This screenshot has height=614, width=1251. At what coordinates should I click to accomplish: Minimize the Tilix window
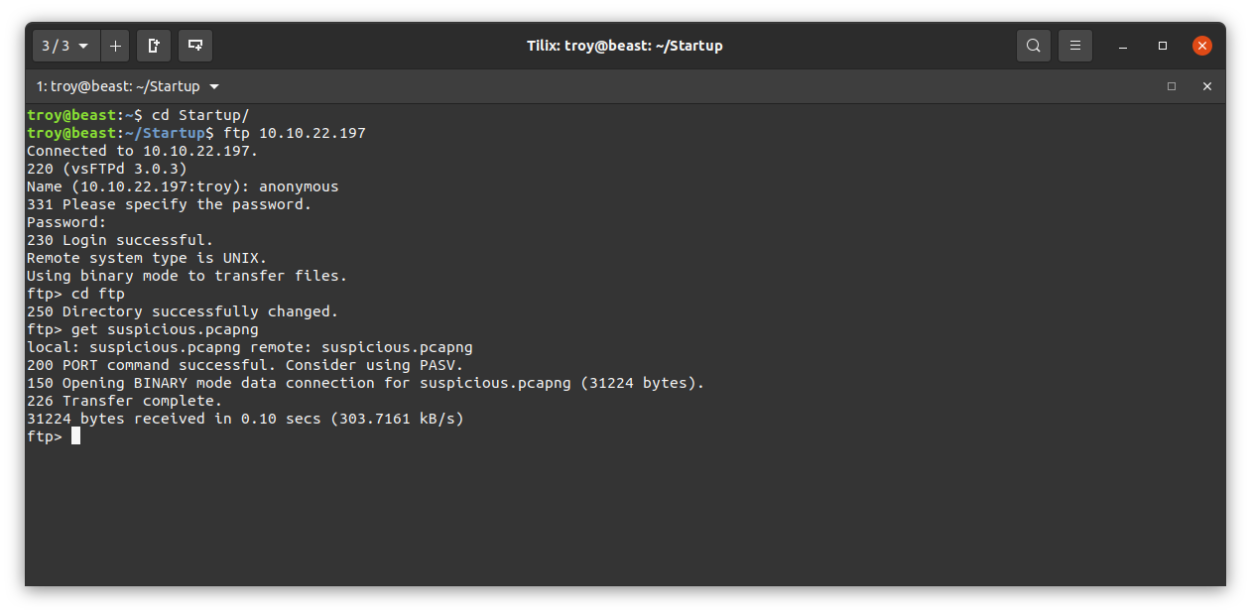pos(1123,46)
